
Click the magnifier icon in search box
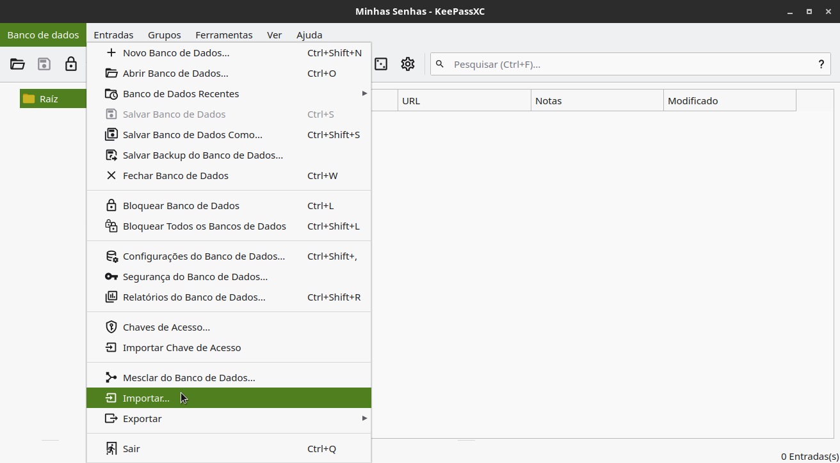pyautogui.click(x=440, y=64)
